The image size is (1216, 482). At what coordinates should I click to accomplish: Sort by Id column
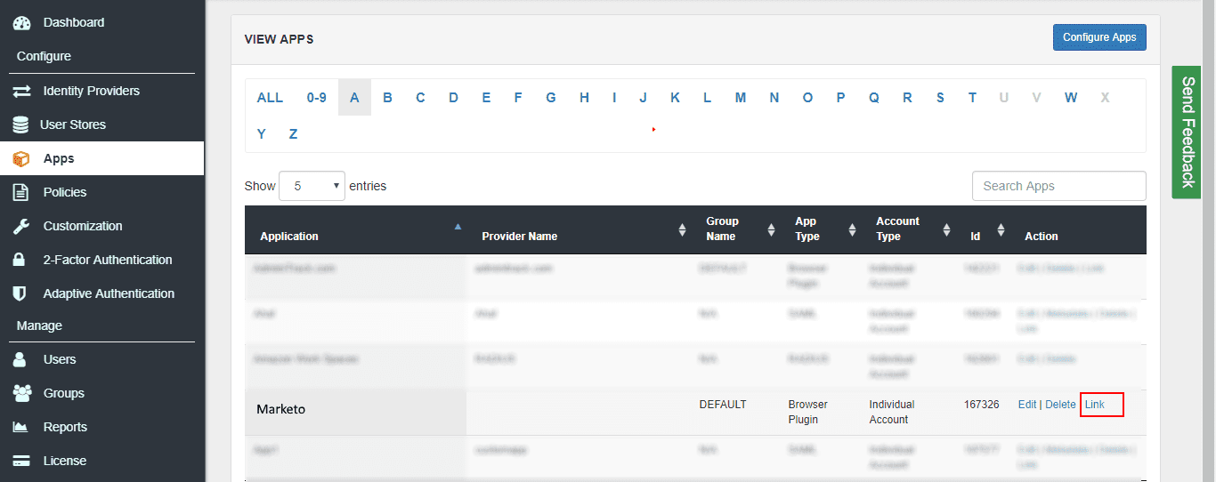[984, 230]
